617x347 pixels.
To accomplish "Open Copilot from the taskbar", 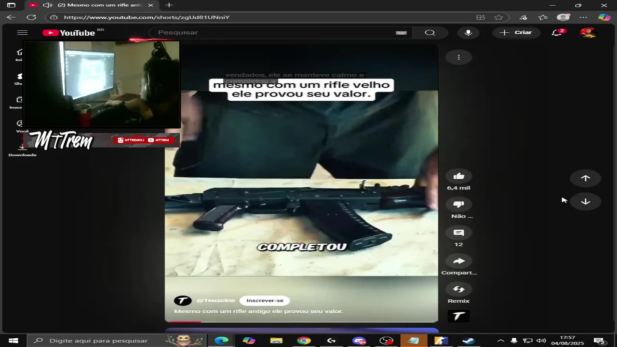I will pos(249,341).
